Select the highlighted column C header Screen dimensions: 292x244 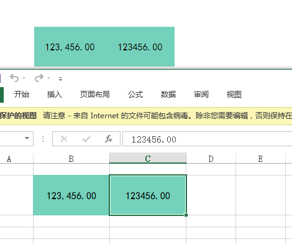coord(148,158)
